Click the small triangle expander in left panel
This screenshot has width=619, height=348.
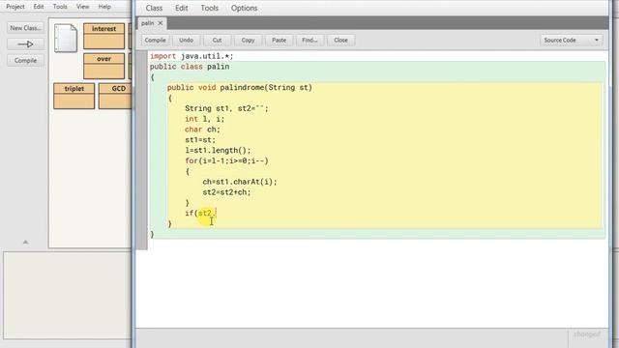[x=25, y=242]
